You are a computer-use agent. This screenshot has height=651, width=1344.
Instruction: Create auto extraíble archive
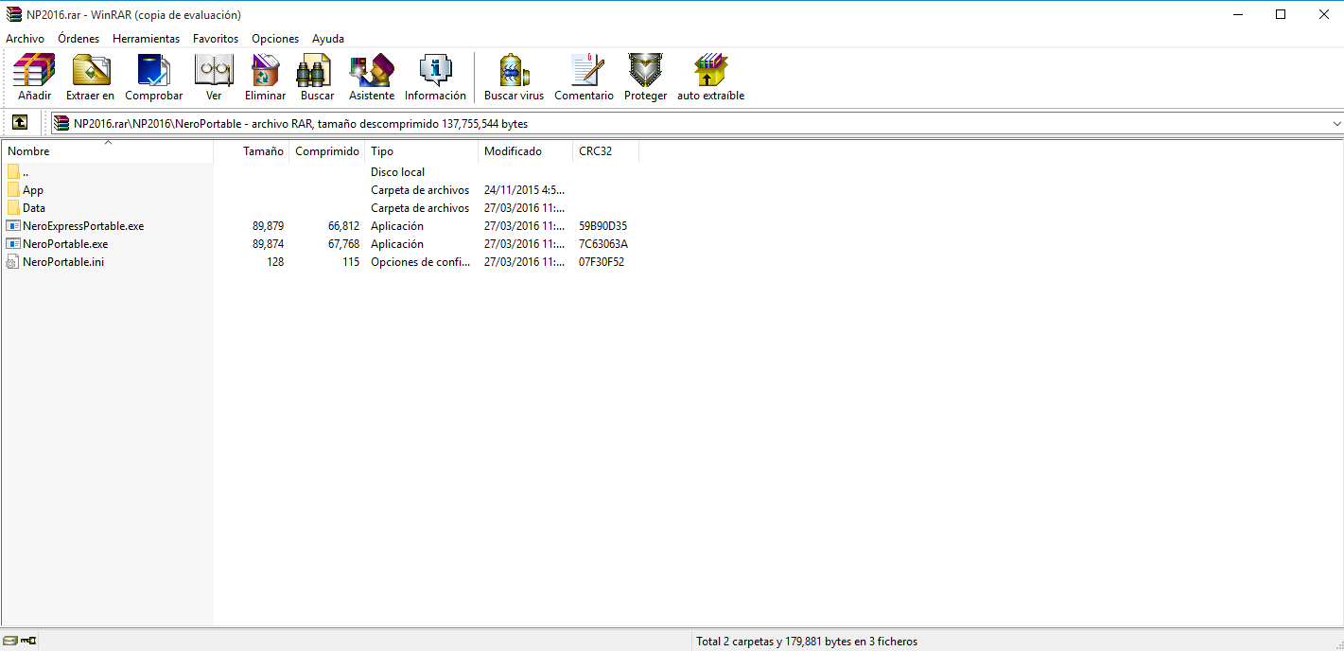pyautogui.click(x=710, y=71)
